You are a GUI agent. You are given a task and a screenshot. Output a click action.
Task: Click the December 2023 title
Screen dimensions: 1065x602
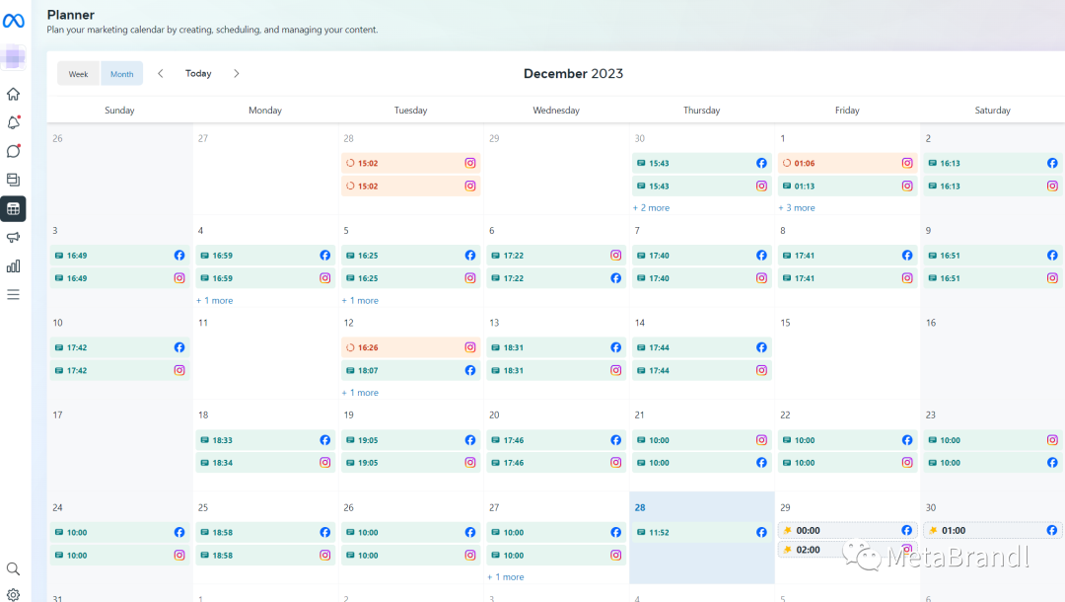[573, 73]
